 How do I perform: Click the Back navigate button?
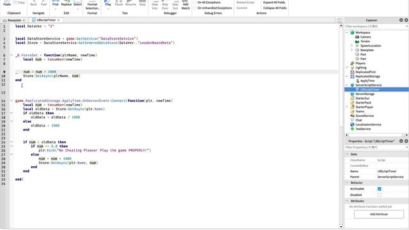pos(34,3)
